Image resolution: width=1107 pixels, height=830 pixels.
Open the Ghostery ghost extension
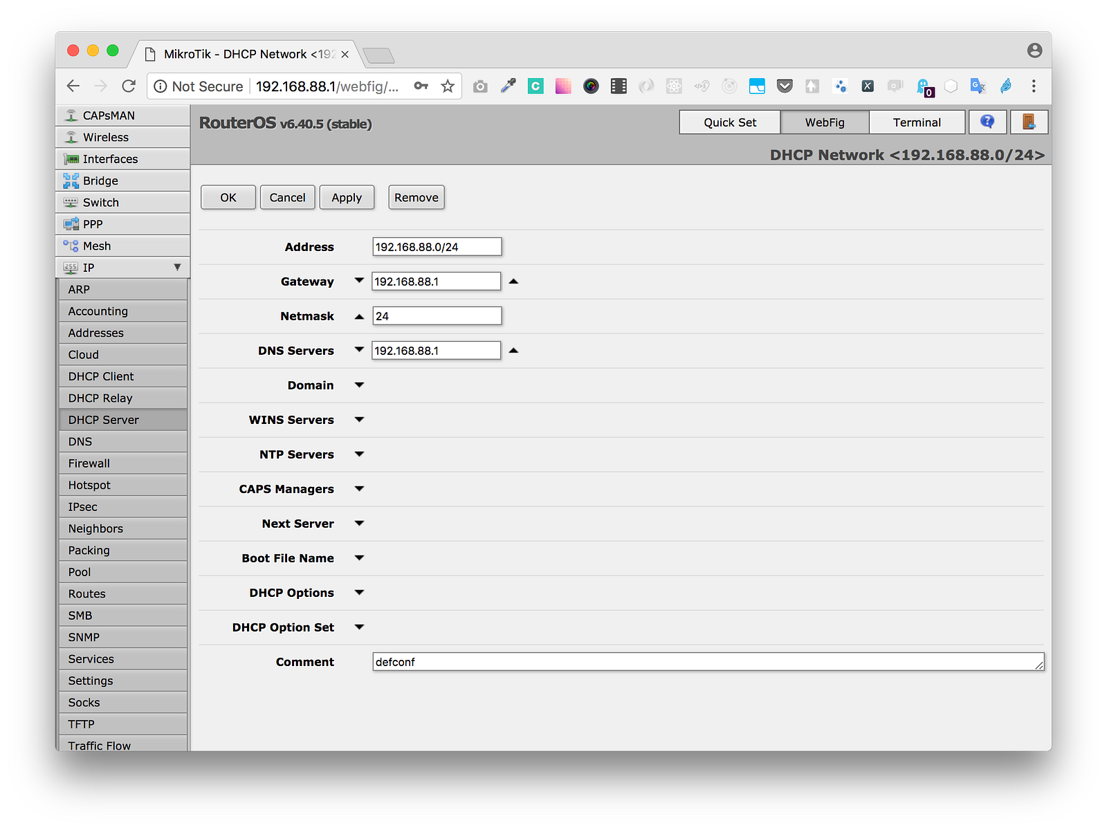(924, 87)
